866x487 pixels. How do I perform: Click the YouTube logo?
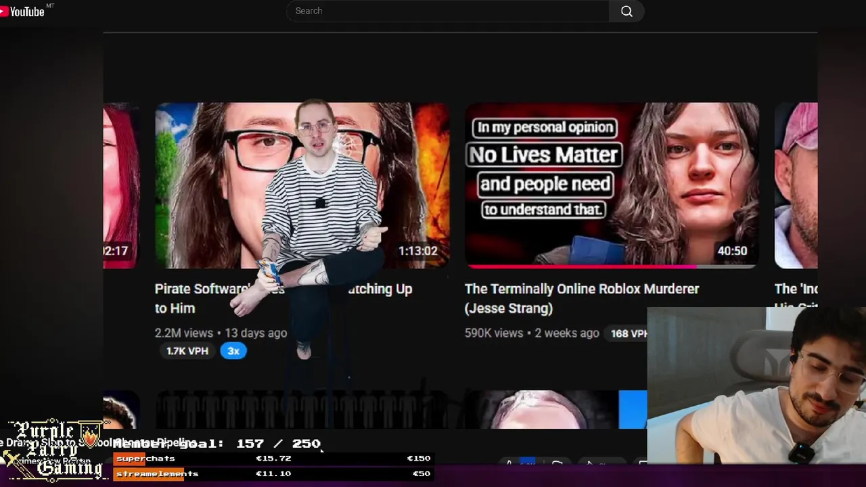coord(22,11)
